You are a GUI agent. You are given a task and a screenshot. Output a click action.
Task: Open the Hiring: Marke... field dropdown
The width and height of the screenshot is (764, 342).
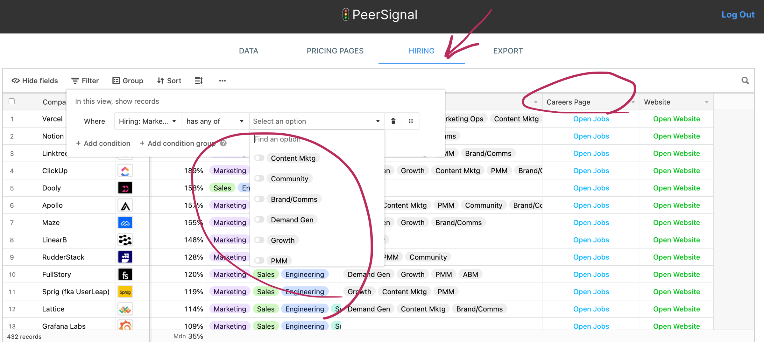click(148, 121)
